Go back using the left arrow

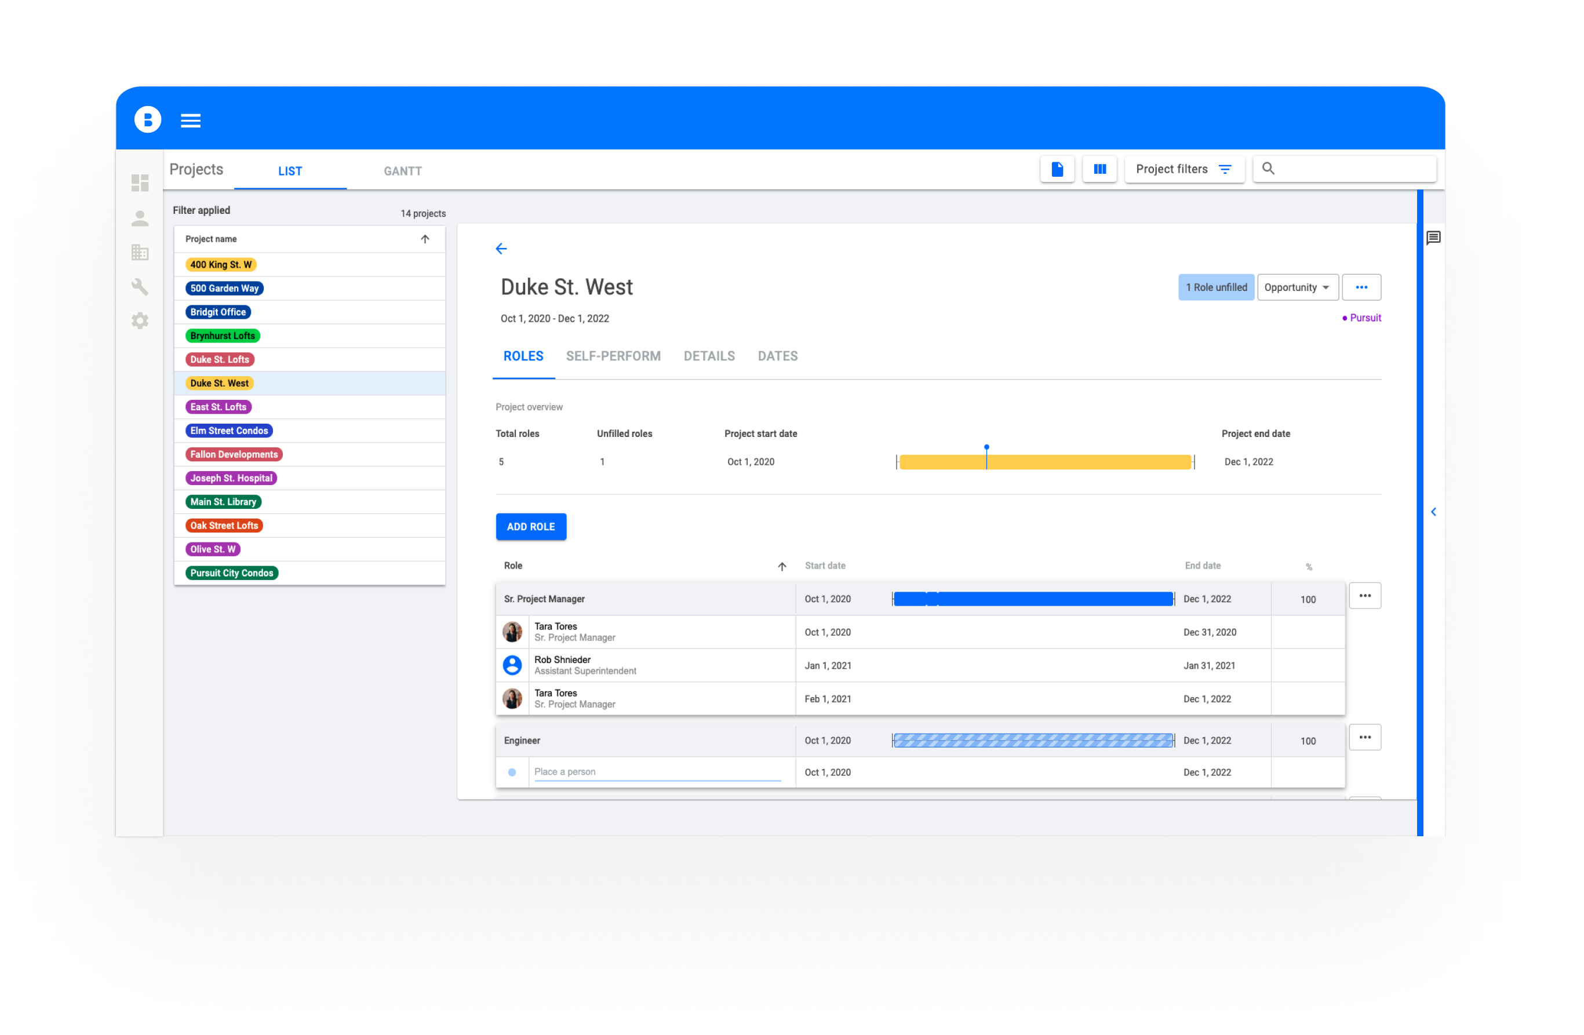[501, 249]
